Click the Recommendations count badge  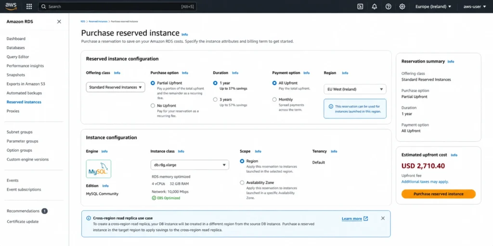tap(45, 211)
